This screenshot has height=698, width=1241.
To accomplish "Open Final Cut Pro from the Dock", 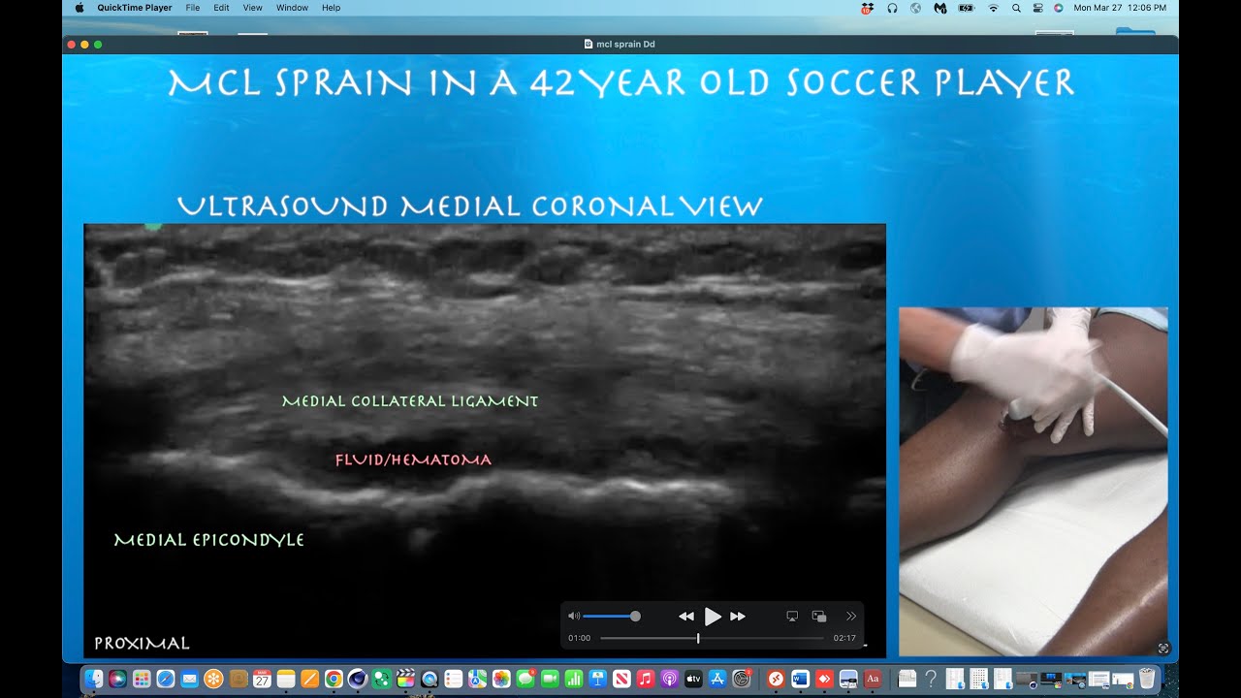I will tap(405, 679).
